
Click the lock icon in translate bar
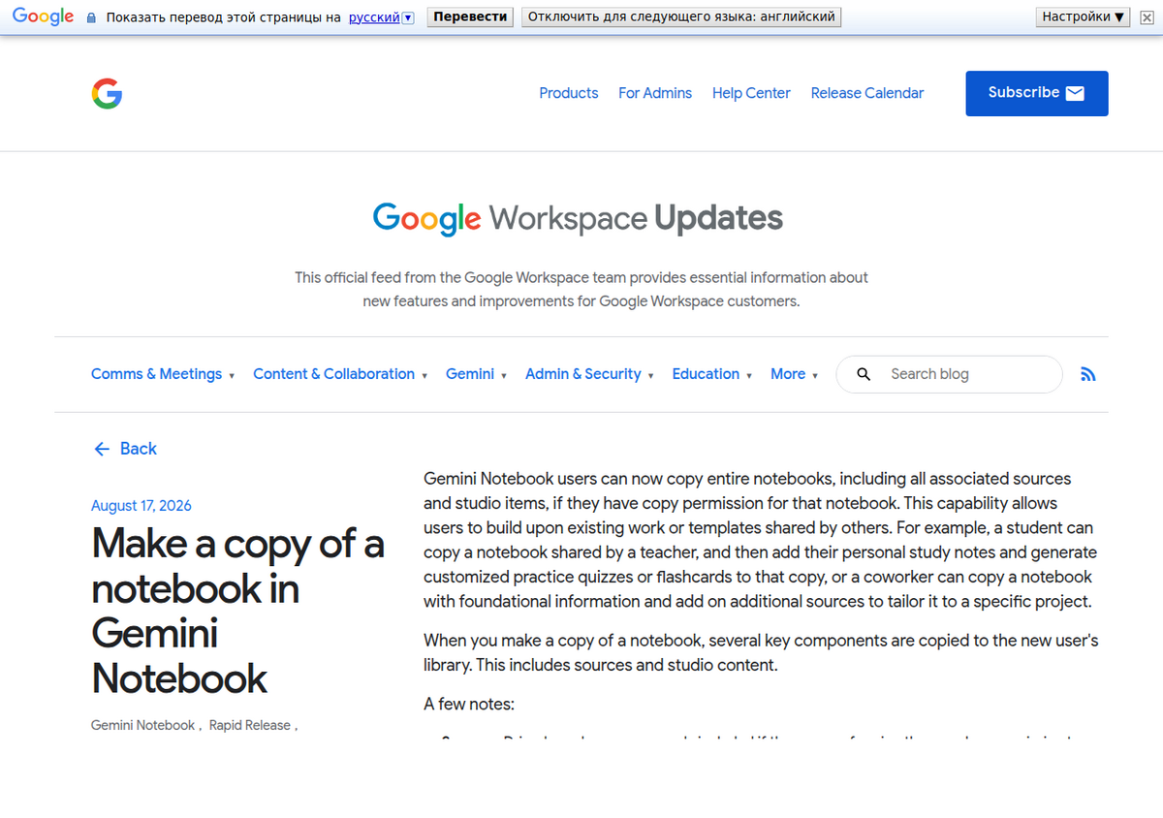[91, 17]
